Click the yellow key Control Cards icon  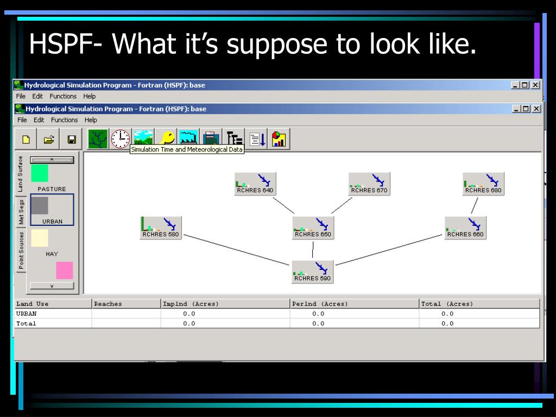(166, 137)
